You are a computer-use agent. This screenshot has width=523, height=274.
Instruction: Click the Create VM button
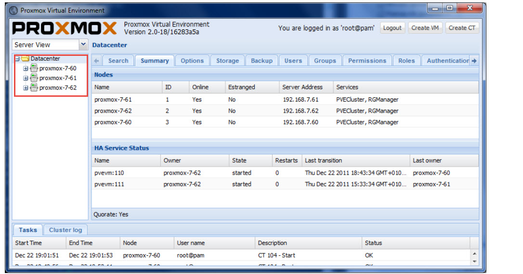(425, 28)
